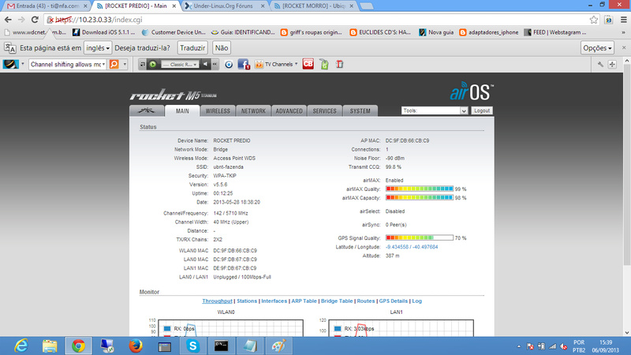
Task: Click the orange toolbar search button
Action: pos(114,65)
